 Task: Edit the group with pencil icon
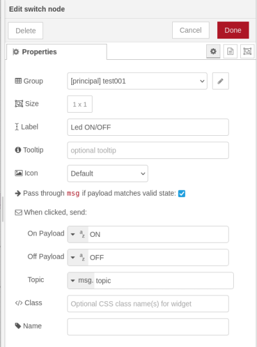click(x=220, y=81)
